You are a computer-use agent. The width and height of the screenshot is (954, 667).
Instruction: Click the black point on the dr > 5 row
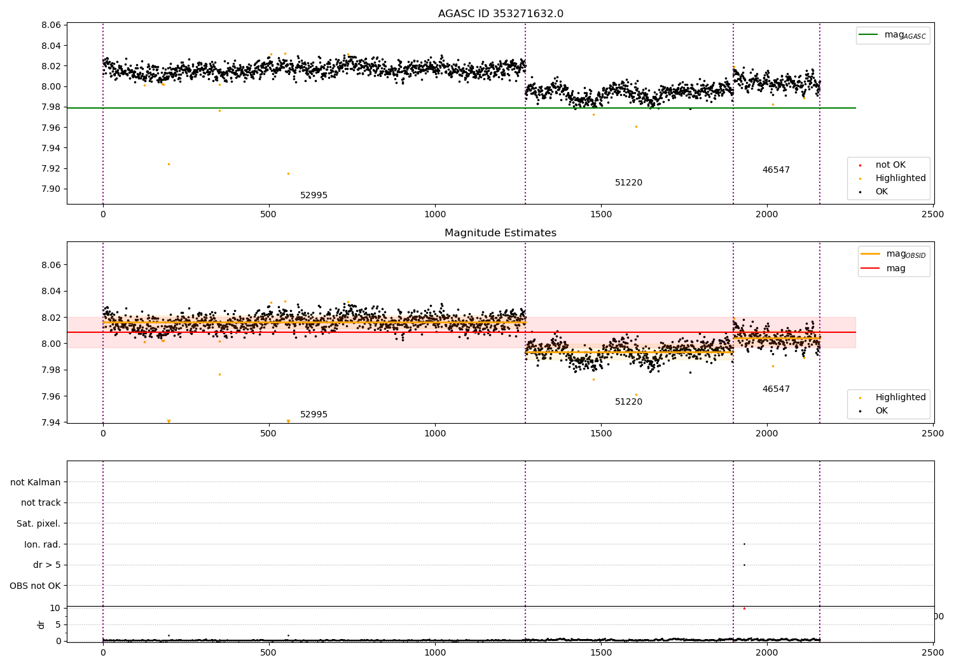(x=744, y=565)
